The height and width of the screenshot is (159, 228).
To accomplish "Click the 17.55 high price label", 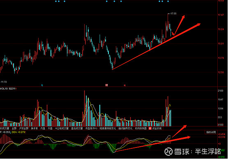I will (173, 14).
